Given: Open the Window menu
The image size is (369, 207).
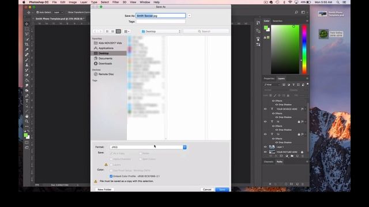Looking at the screenshot, I should click(x=145, y=2).
